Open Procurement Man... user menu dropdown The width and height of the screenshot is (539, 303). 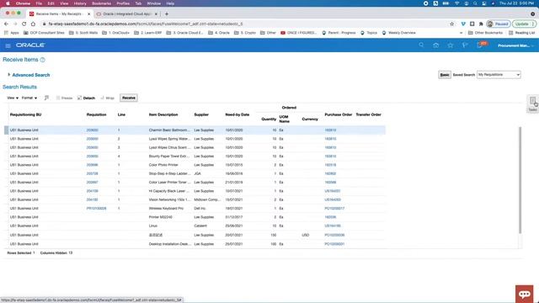(515, 45)
